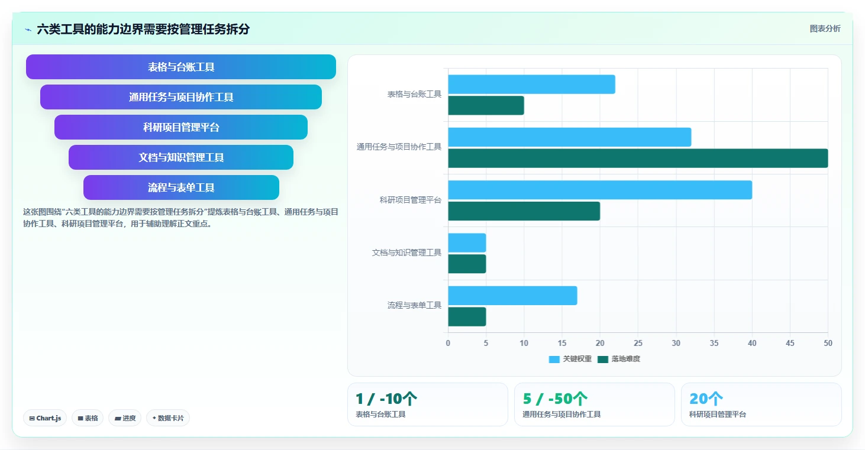This screenshot has height=450, width=865.
Task: Click the Chart.js tag chip
Action: click(x=46, y=418)
